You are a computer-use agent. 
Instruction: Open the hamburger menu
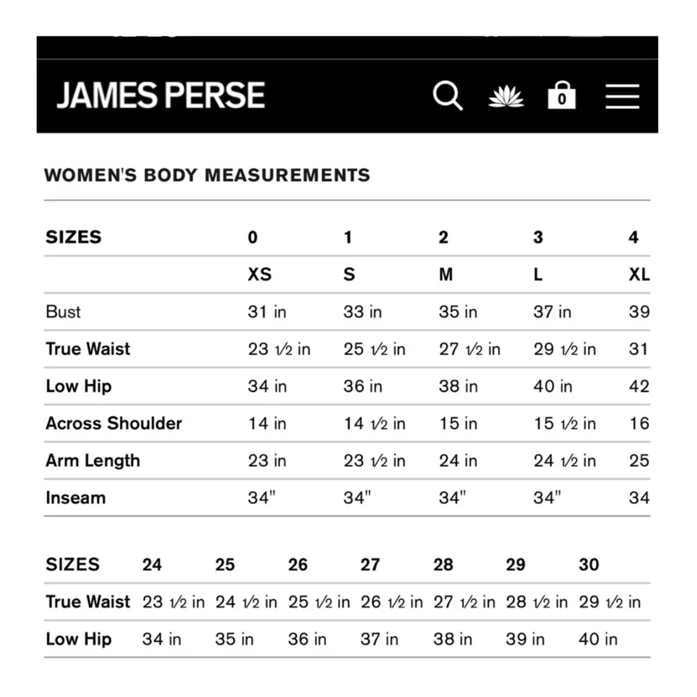tap(622, 95)
